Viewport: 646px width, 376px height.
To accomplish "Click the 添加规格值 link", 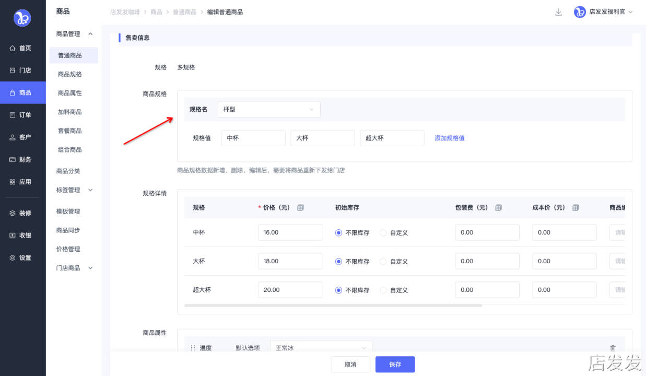I will tap(450, 138).
